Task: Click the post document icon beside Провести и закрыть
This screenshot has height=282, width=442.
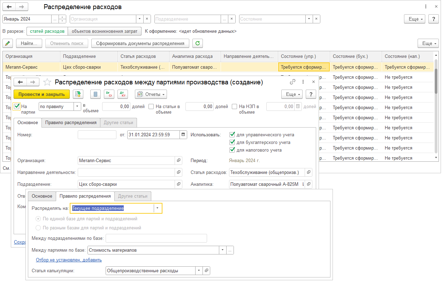Action: click(78, 94)
